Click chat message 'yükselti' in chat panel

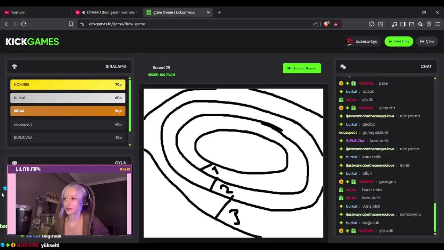(386, 231)
